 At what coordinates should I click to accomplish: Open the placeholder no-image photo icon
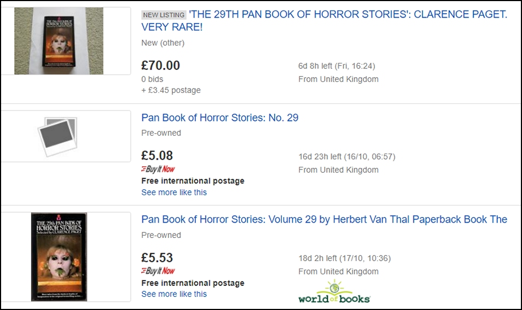[58, 136]
